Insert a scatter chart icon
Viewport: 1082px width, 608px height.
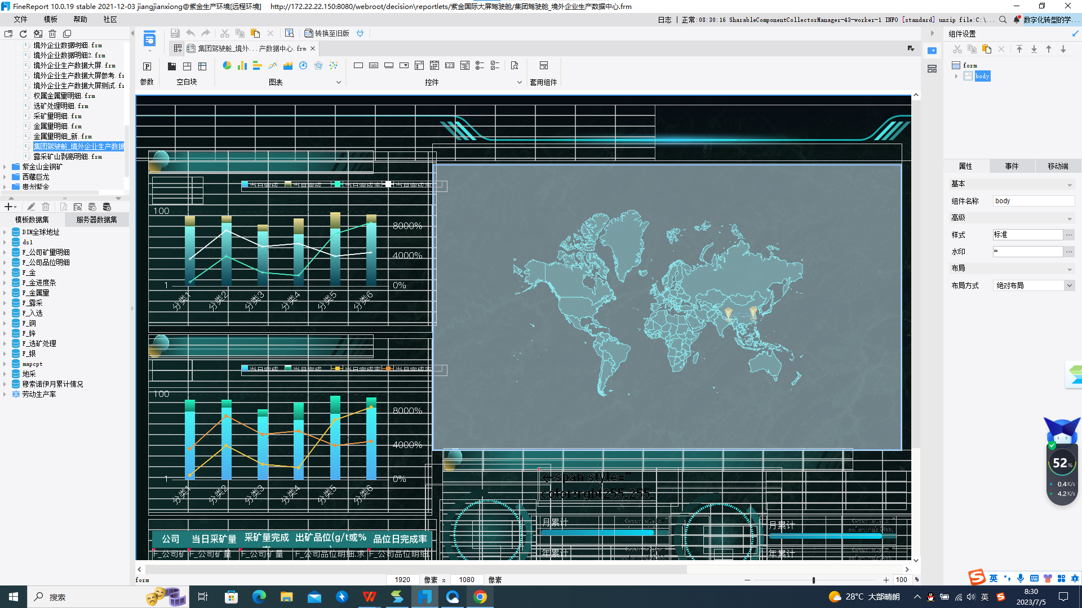[x=334, y=65]
